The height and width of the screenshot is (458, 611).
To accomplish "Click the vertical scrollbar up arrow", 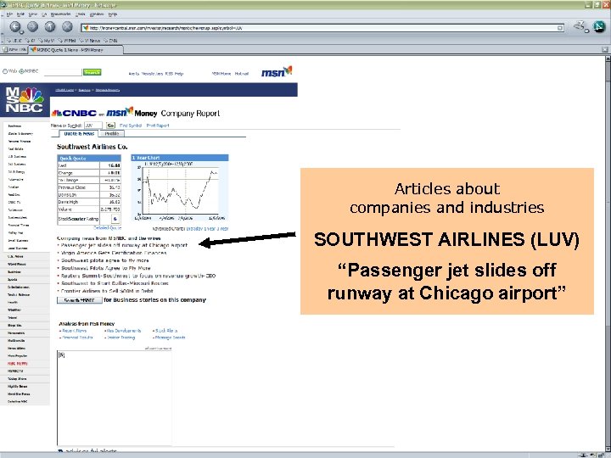I will pos(608,59).
